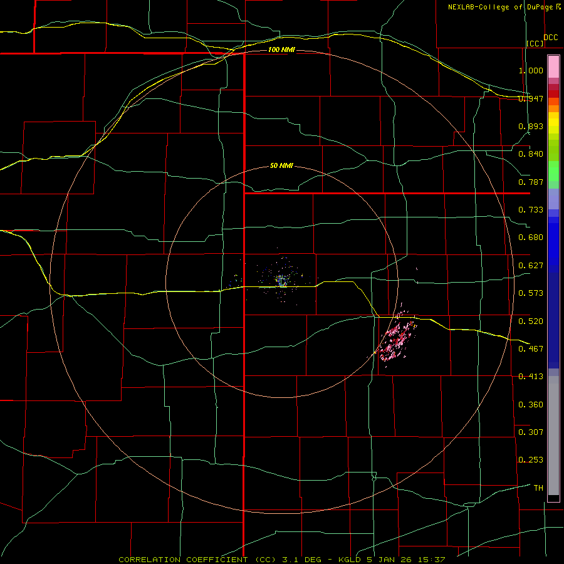The height and width of the screenshot is (564, 564).
Task: Click the TH threshold label
Action: tap(538, 488)
